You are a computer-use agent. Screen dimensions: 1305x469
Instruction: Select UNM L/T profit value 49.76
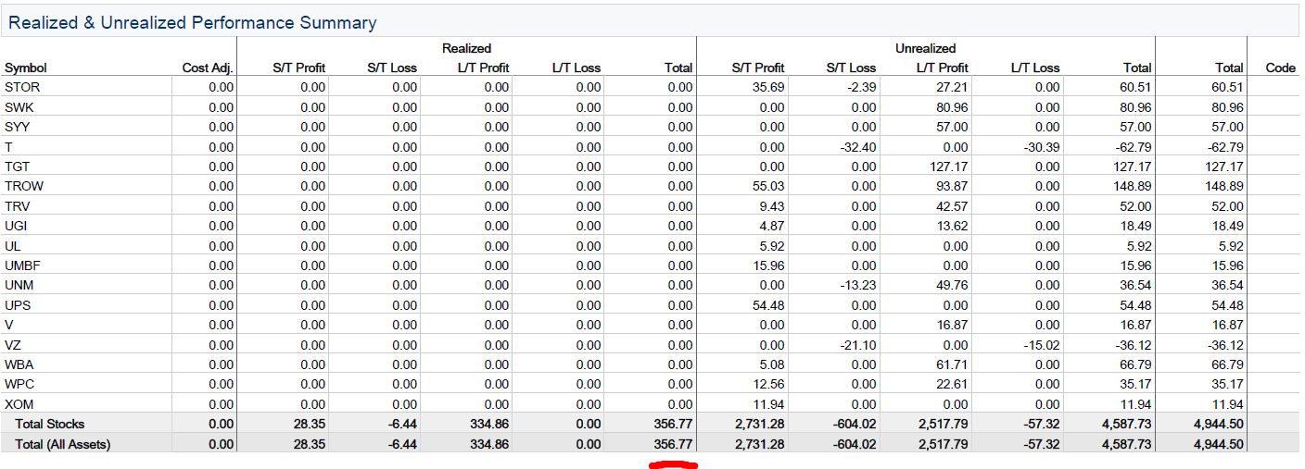(x=952, y=285)
